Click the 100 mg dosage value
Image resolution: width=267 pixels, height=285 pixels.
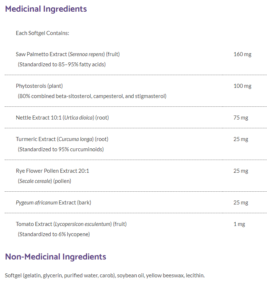(242, 86)
